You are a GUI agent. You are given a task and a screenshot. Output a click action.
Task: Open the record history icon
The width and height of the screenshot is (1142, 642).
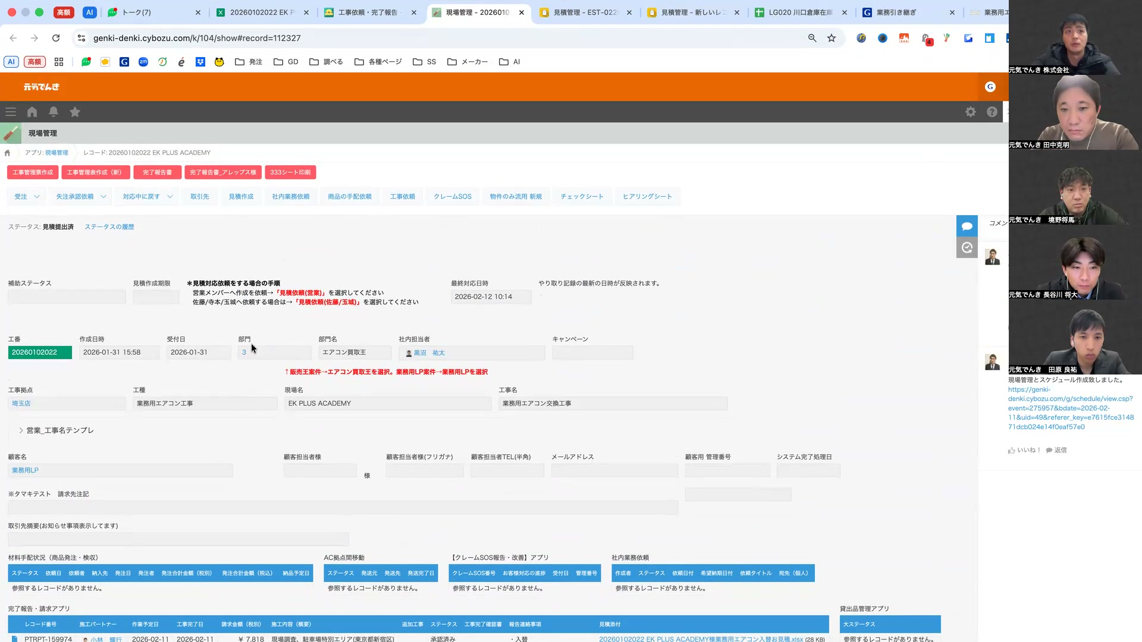[x=967, y=247]
